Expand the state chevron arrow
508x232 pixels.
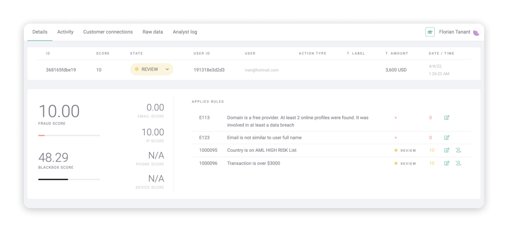click(167, 69)
